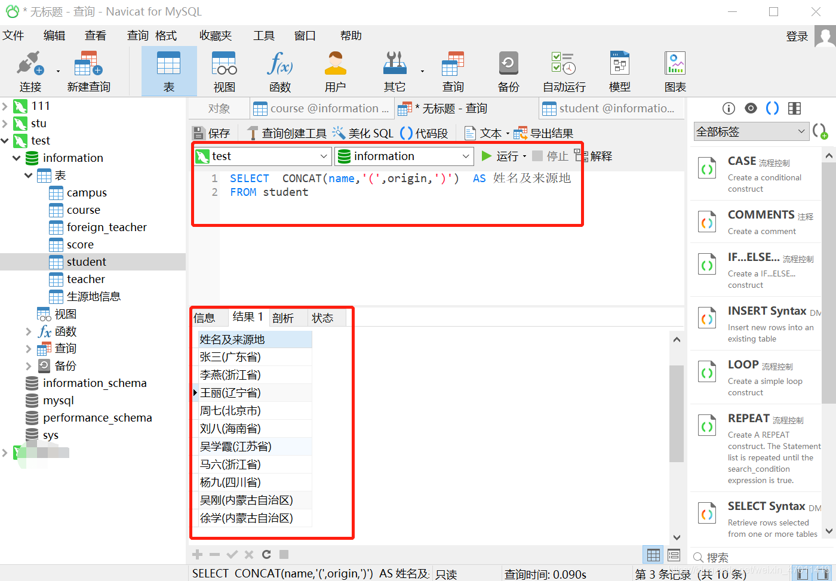Open the 查询 query toolbar icon
This screenshot has width=836, height=581.
click(x=453, y=72)
